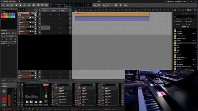Select the arrow pointer tool above tracks
This screenshot has width=198, height=111.
click(36, 10)
